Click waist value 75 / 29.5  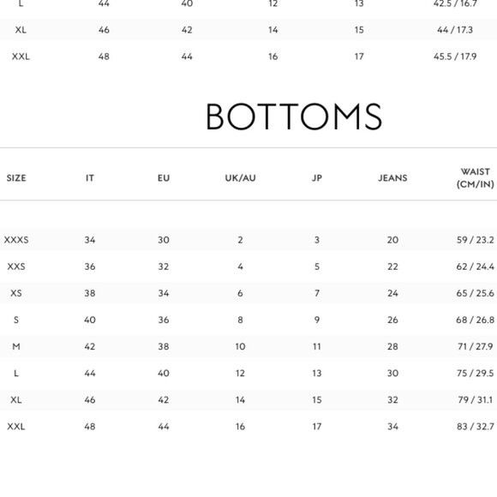pos(475,373)
